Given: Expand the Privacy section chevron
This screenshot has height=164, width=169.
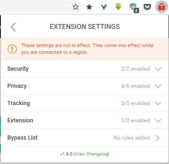Looking at the screenshot, I should click(158, 86).
